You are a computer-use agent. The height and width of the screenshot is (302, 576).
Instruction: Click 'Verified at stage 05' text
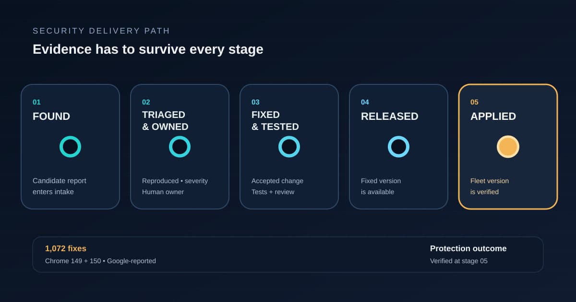459,261
